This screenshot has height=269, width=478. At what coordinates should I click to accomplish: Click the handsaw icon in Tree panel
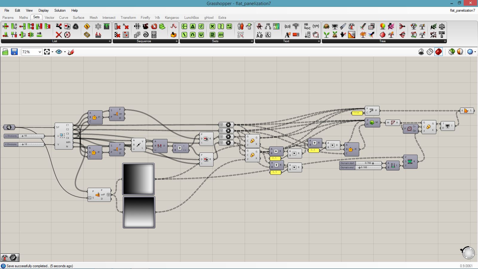[x=343, y=26]
